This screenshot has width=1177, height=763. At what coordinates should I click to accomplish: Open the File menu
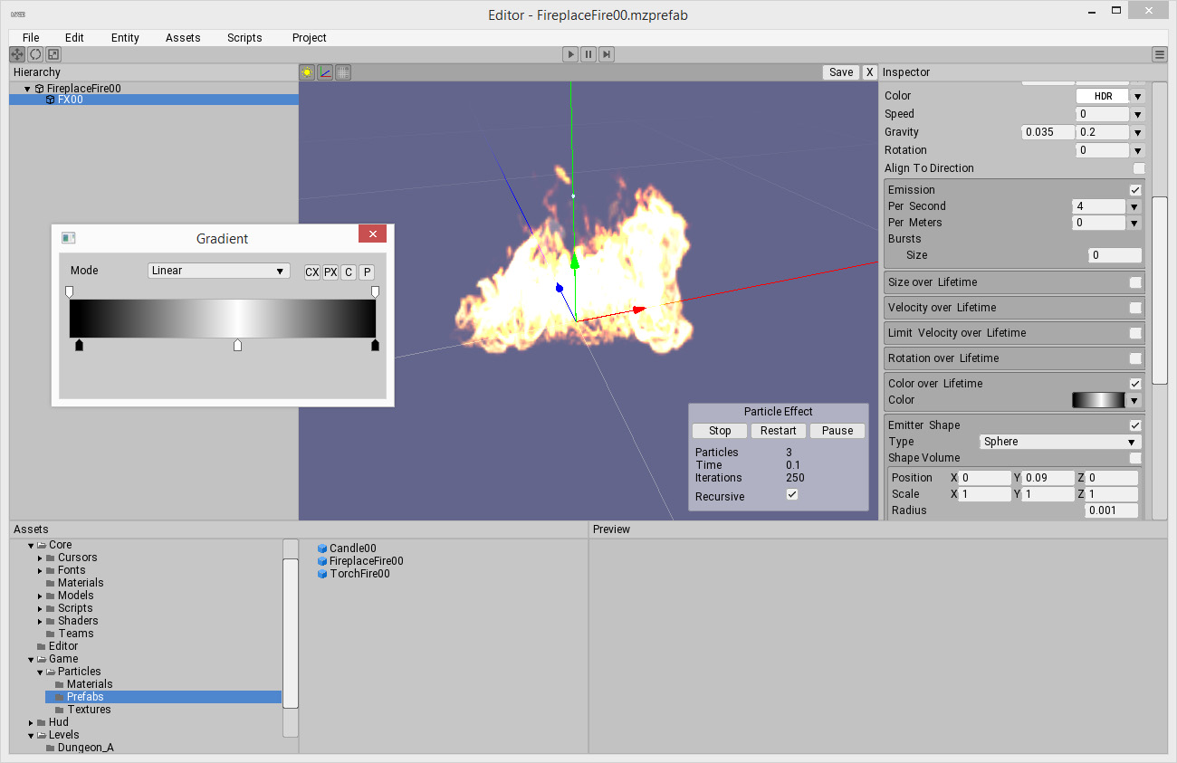[31, 38]
